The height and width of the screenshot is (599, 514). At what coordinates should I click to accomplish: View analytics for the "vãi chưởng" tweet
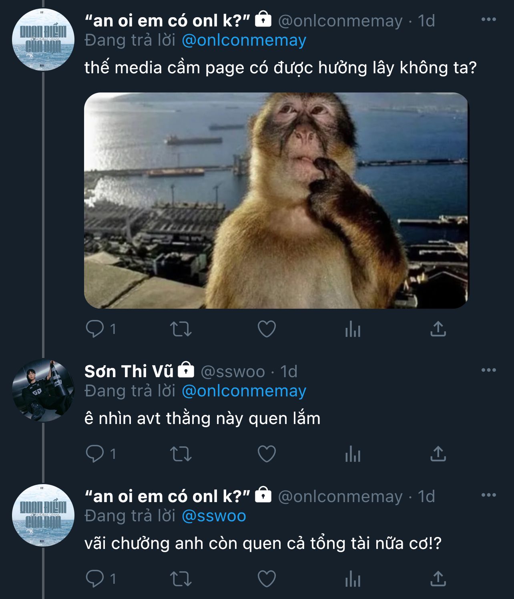[353, 579]
